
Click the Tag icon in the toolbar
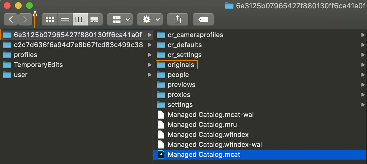tap(203, 19)
